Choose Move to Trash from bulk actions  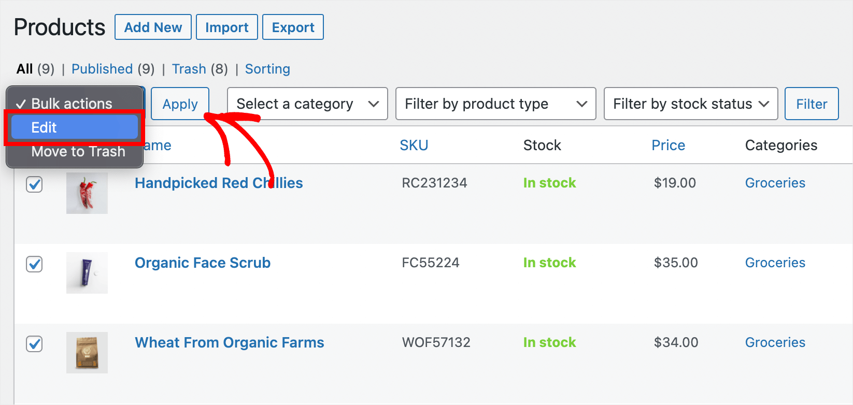(78, 151)
